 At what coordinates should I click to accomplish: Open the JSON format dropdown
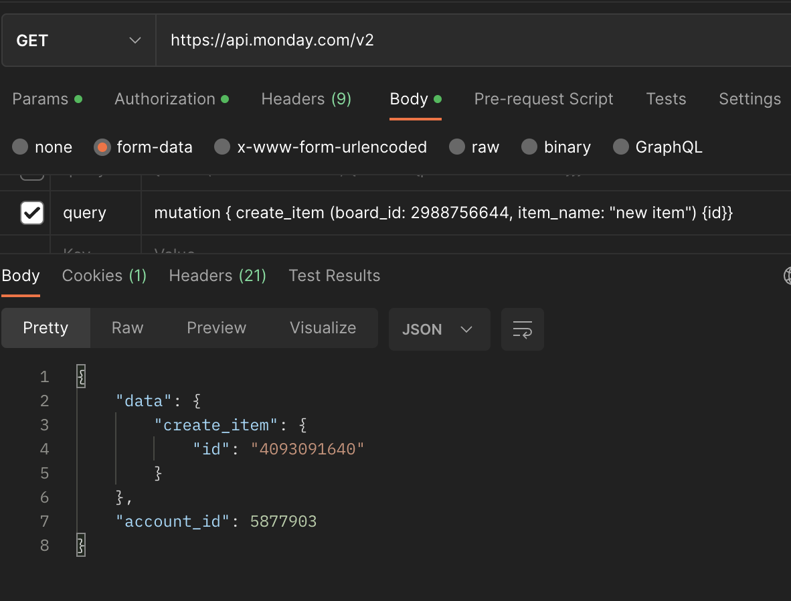coord(440,329)
